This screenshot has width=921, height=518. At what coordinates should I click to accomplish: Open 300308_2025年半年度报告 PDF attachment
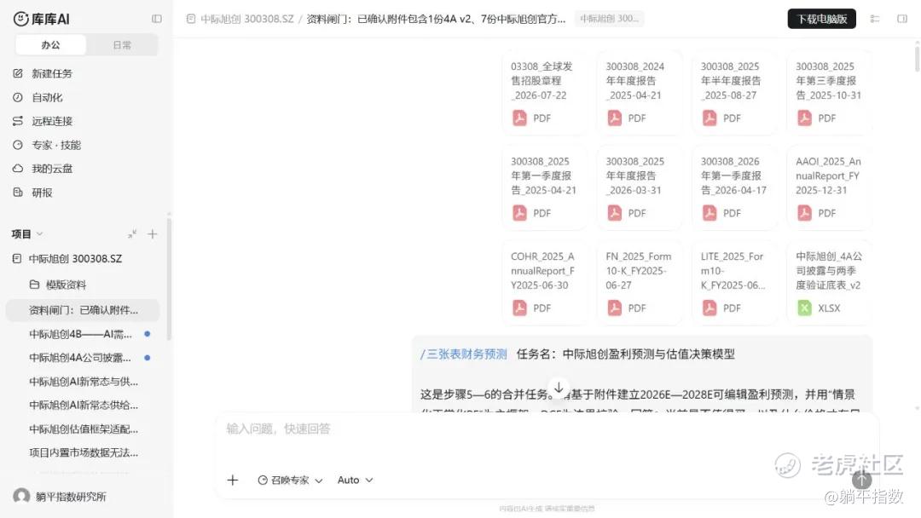tap(735, 93)
